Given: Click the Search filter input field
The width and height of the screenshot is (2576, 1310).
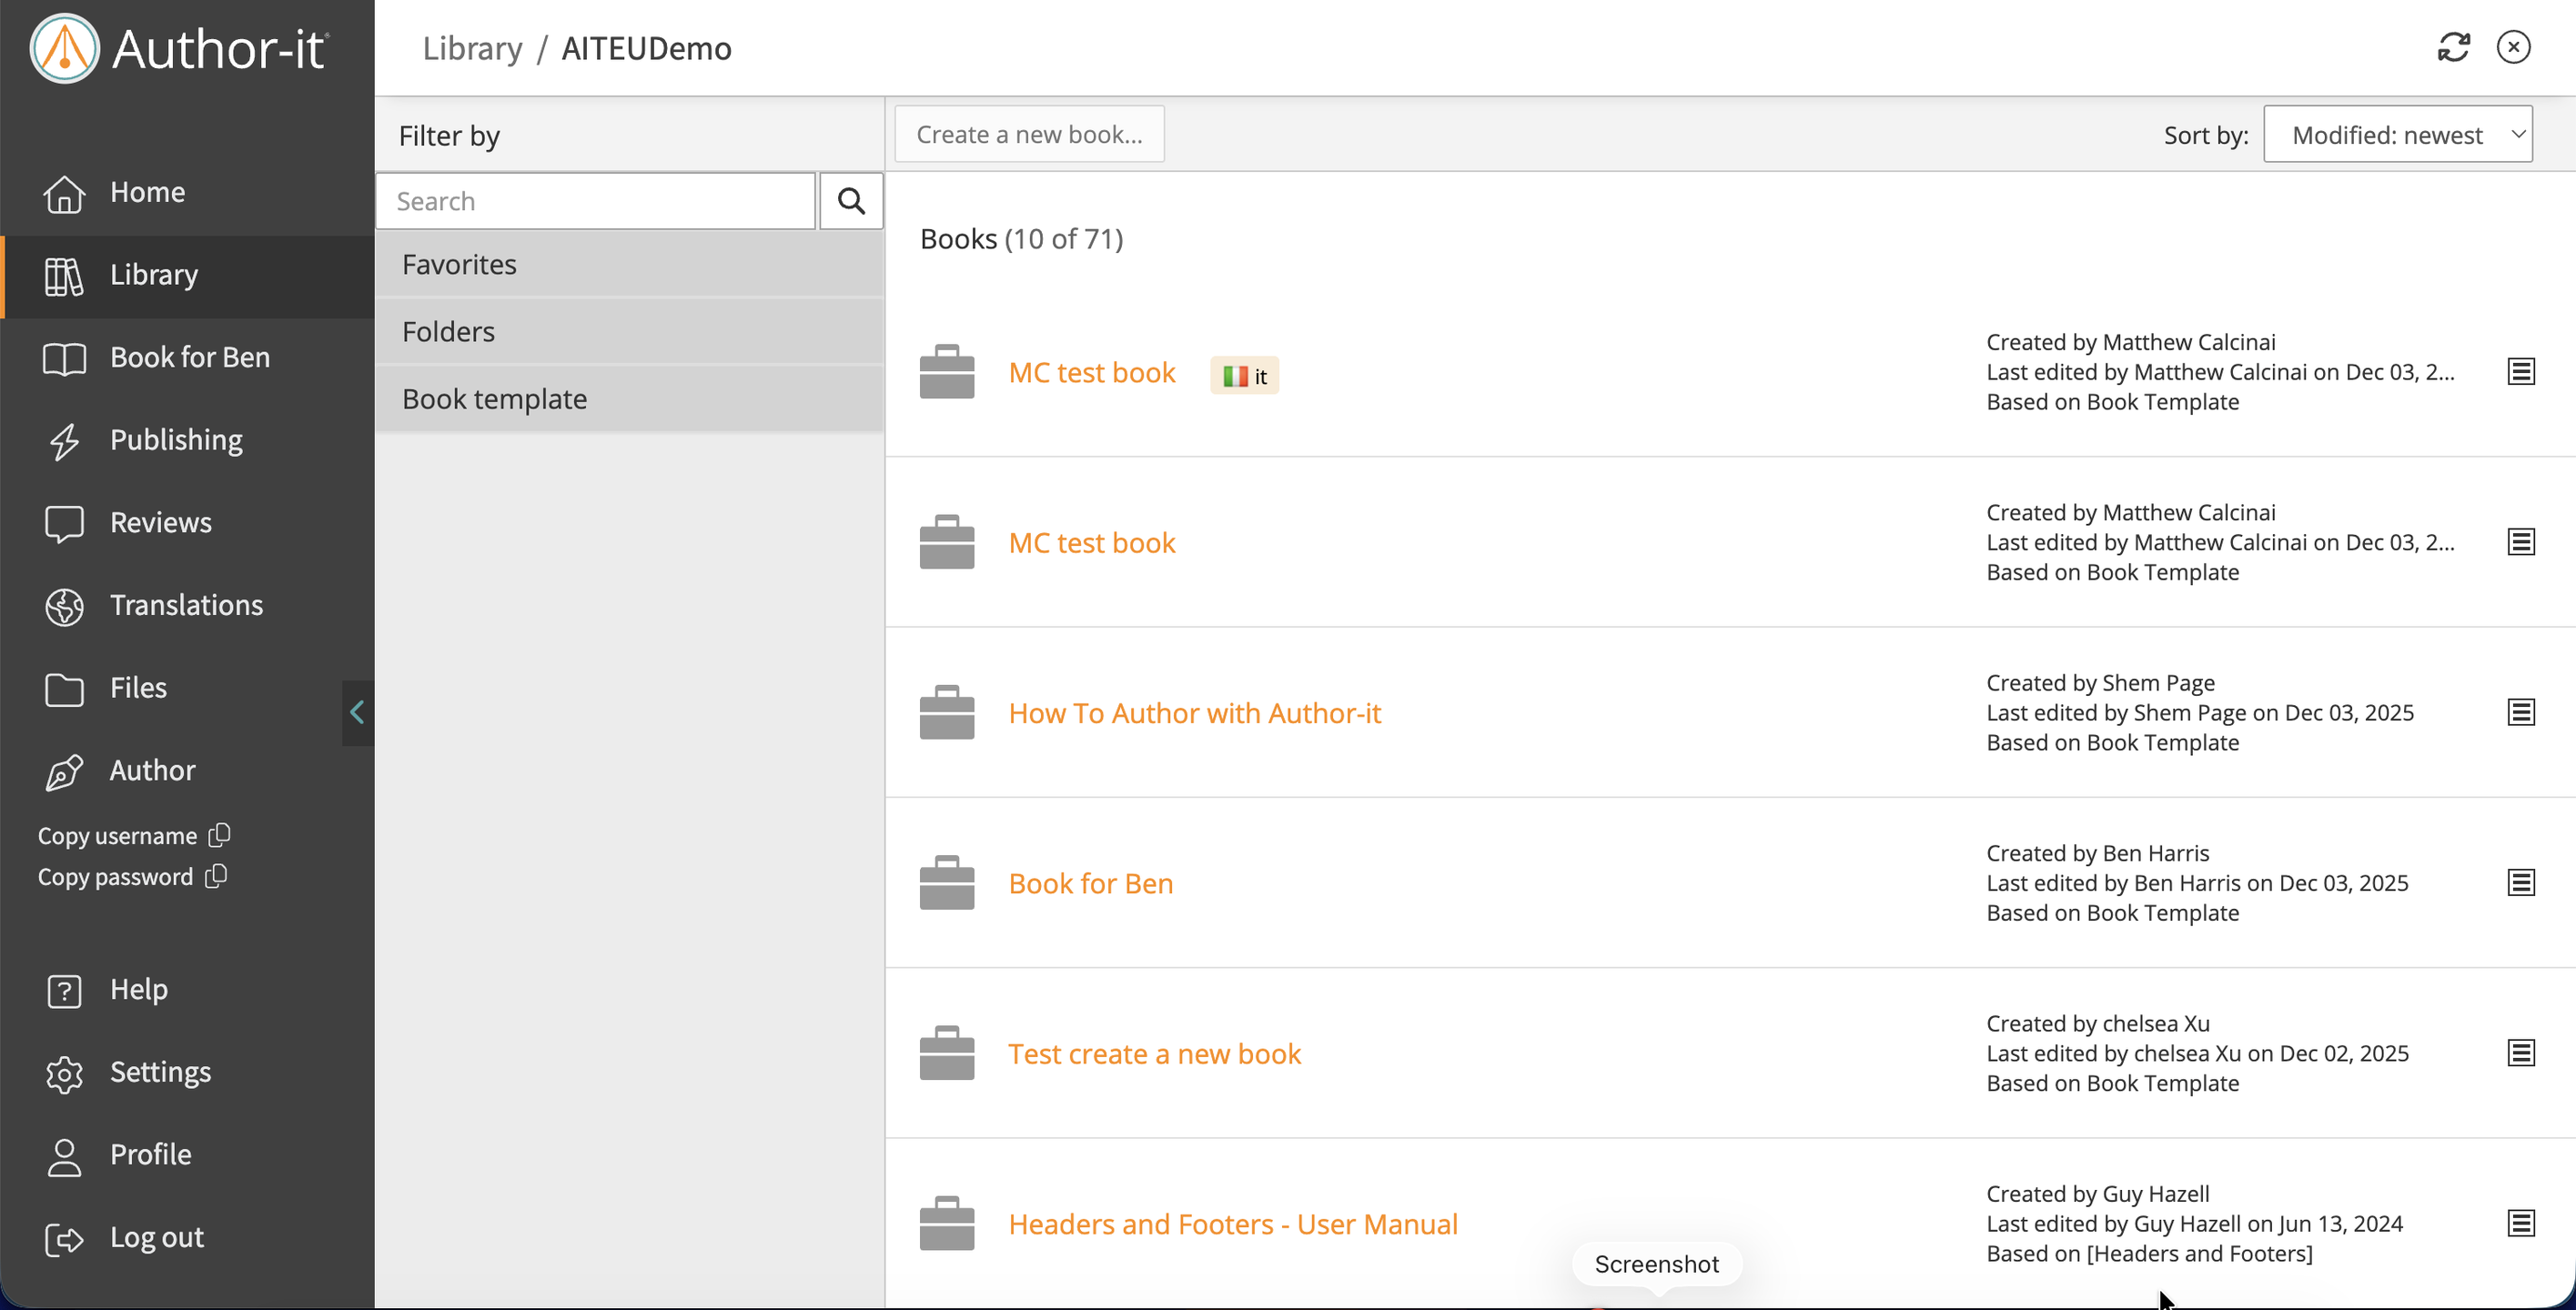Looking at the screenshot, I should click(x=596, y=201).
